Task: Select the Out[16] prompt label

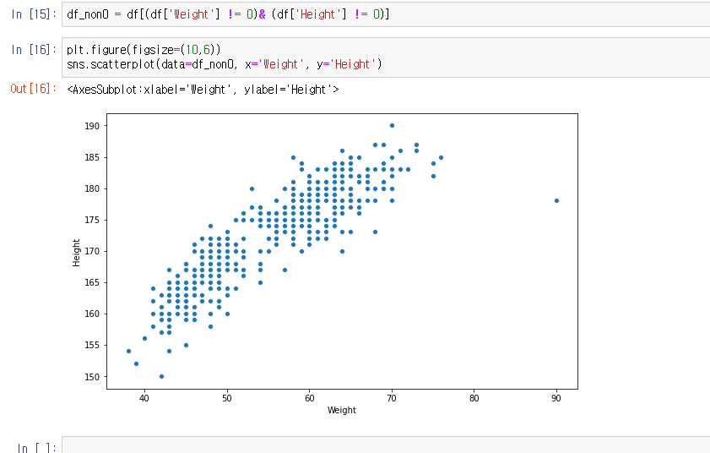Action: click(x=34, y=89)
